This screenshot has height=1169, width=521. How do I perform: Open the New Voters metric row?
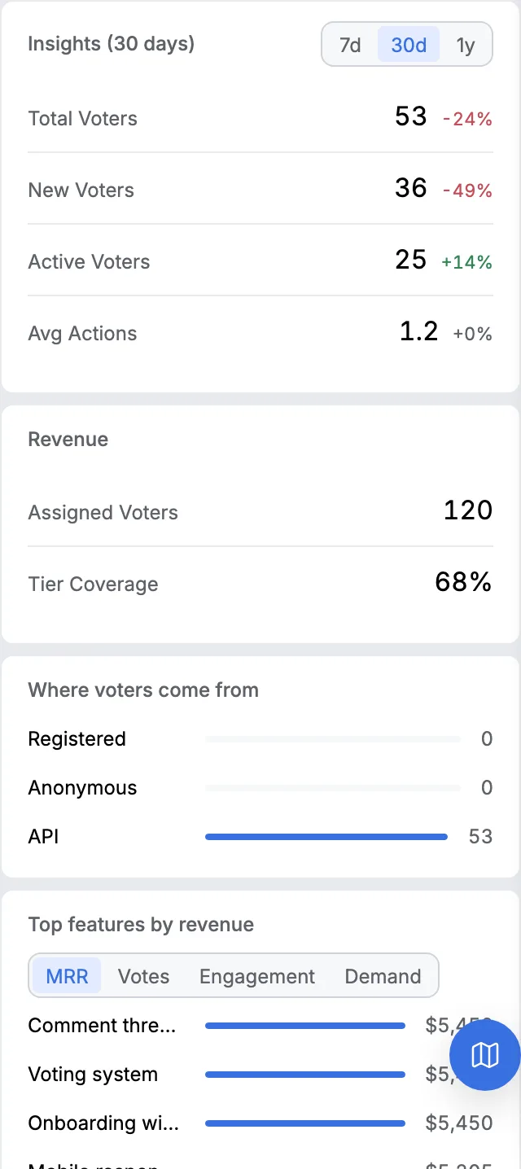coord(260,189)
